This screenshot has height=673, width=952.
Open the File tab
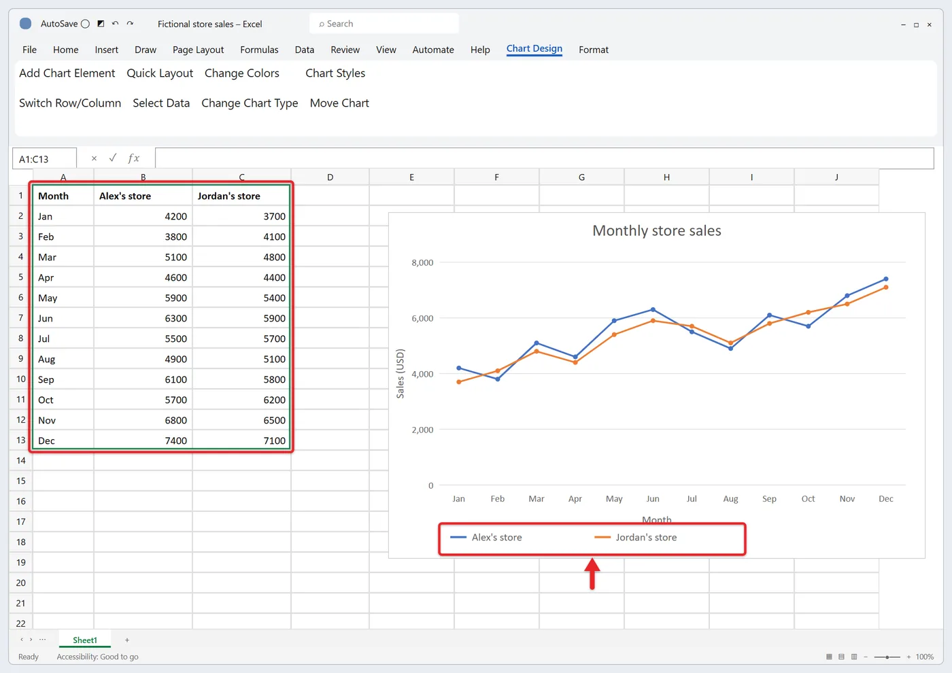pyautogui.click(x=29, y=50)
